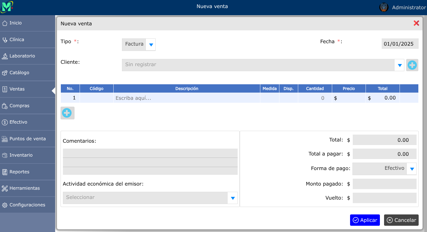Add a new client with the plus icon

(x=412, y=65)
